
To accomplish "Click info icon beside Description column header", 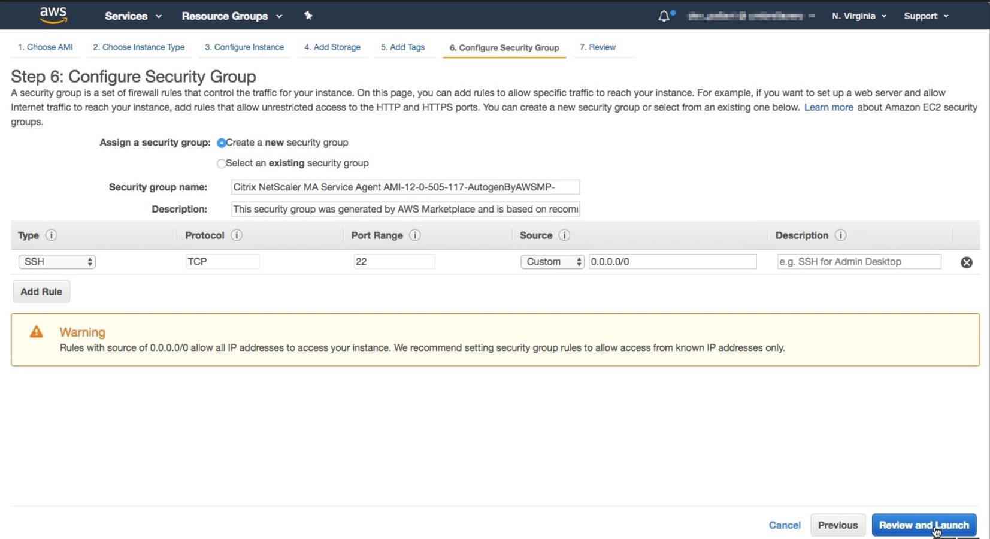I will point(841,235).
